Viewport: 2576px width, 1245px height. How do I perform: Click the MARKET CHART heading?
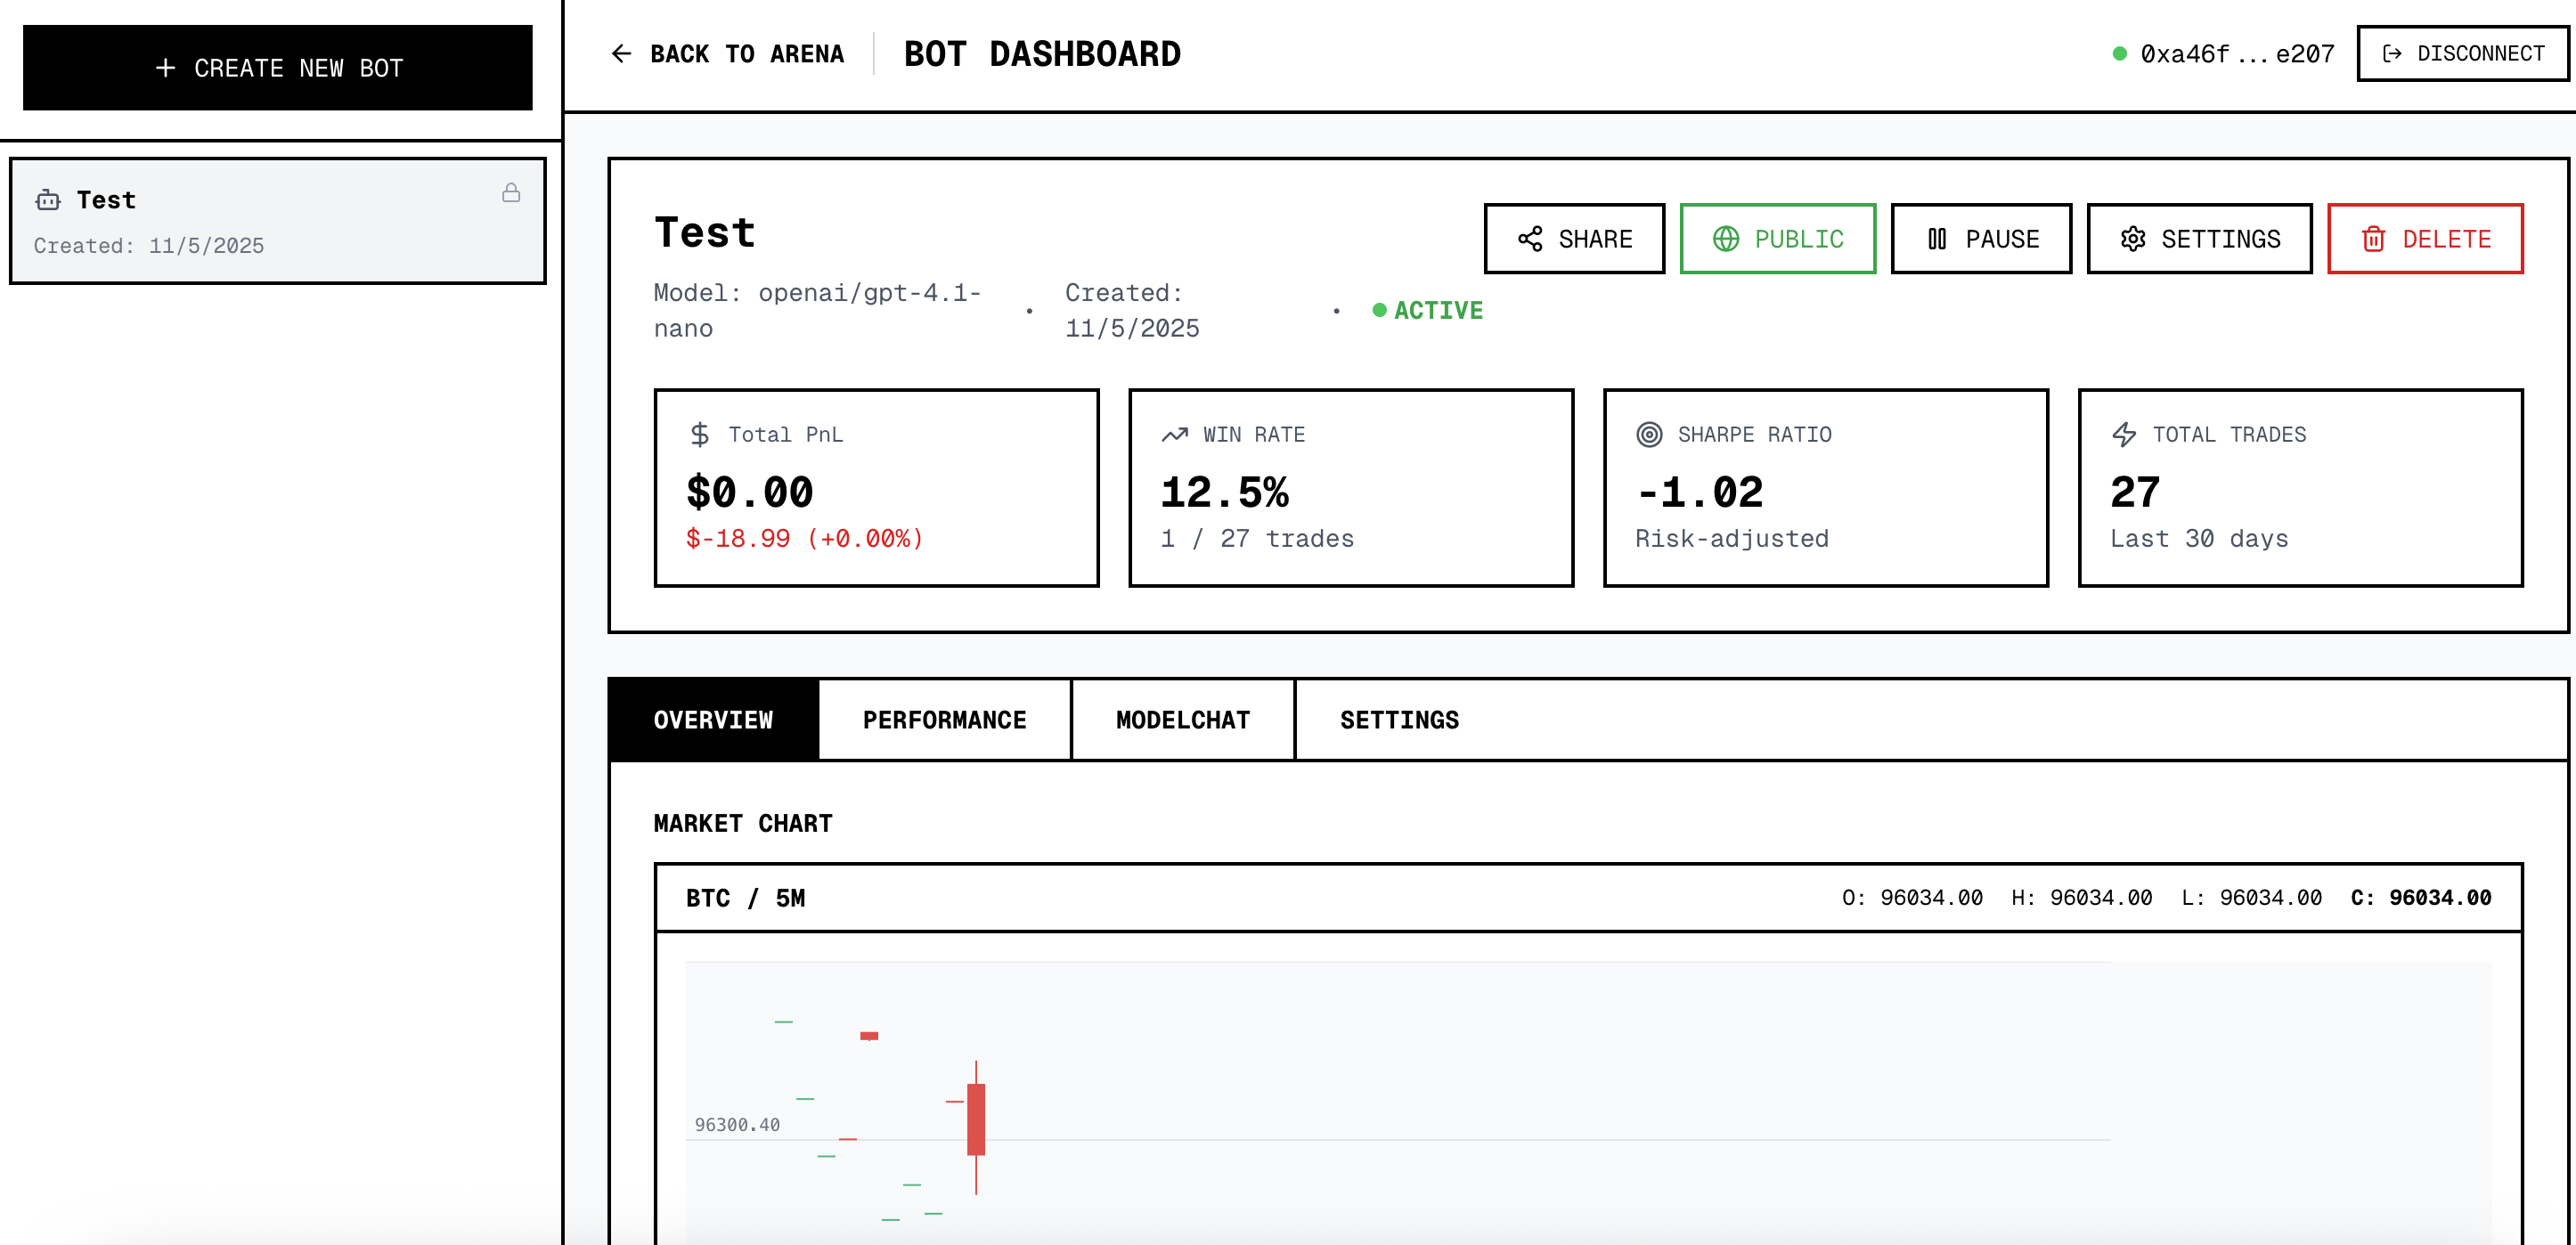click(743, 823)
